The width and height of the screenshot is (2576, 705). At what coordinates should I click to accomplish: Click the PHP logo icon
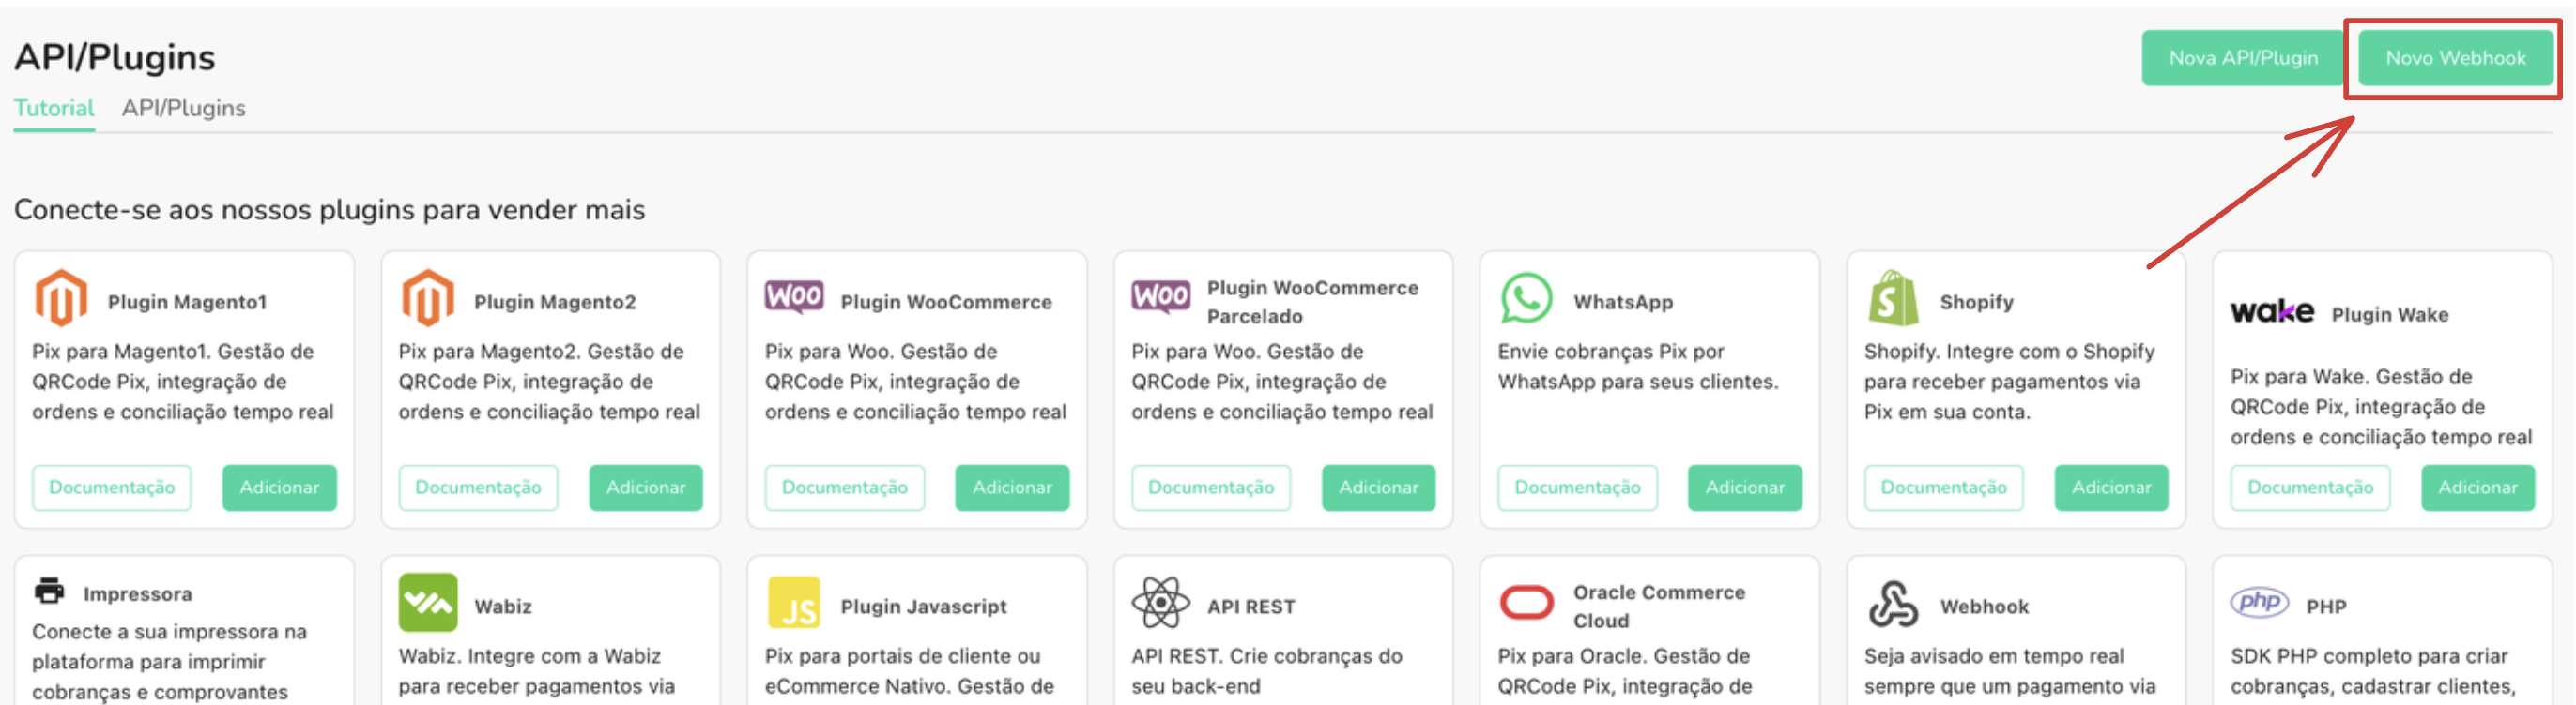(2259, 602)
